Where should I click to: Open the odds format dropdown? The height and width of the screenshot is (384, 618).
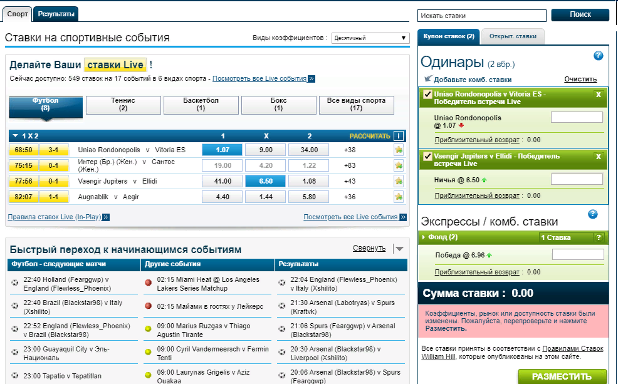(x=370, y=38)
